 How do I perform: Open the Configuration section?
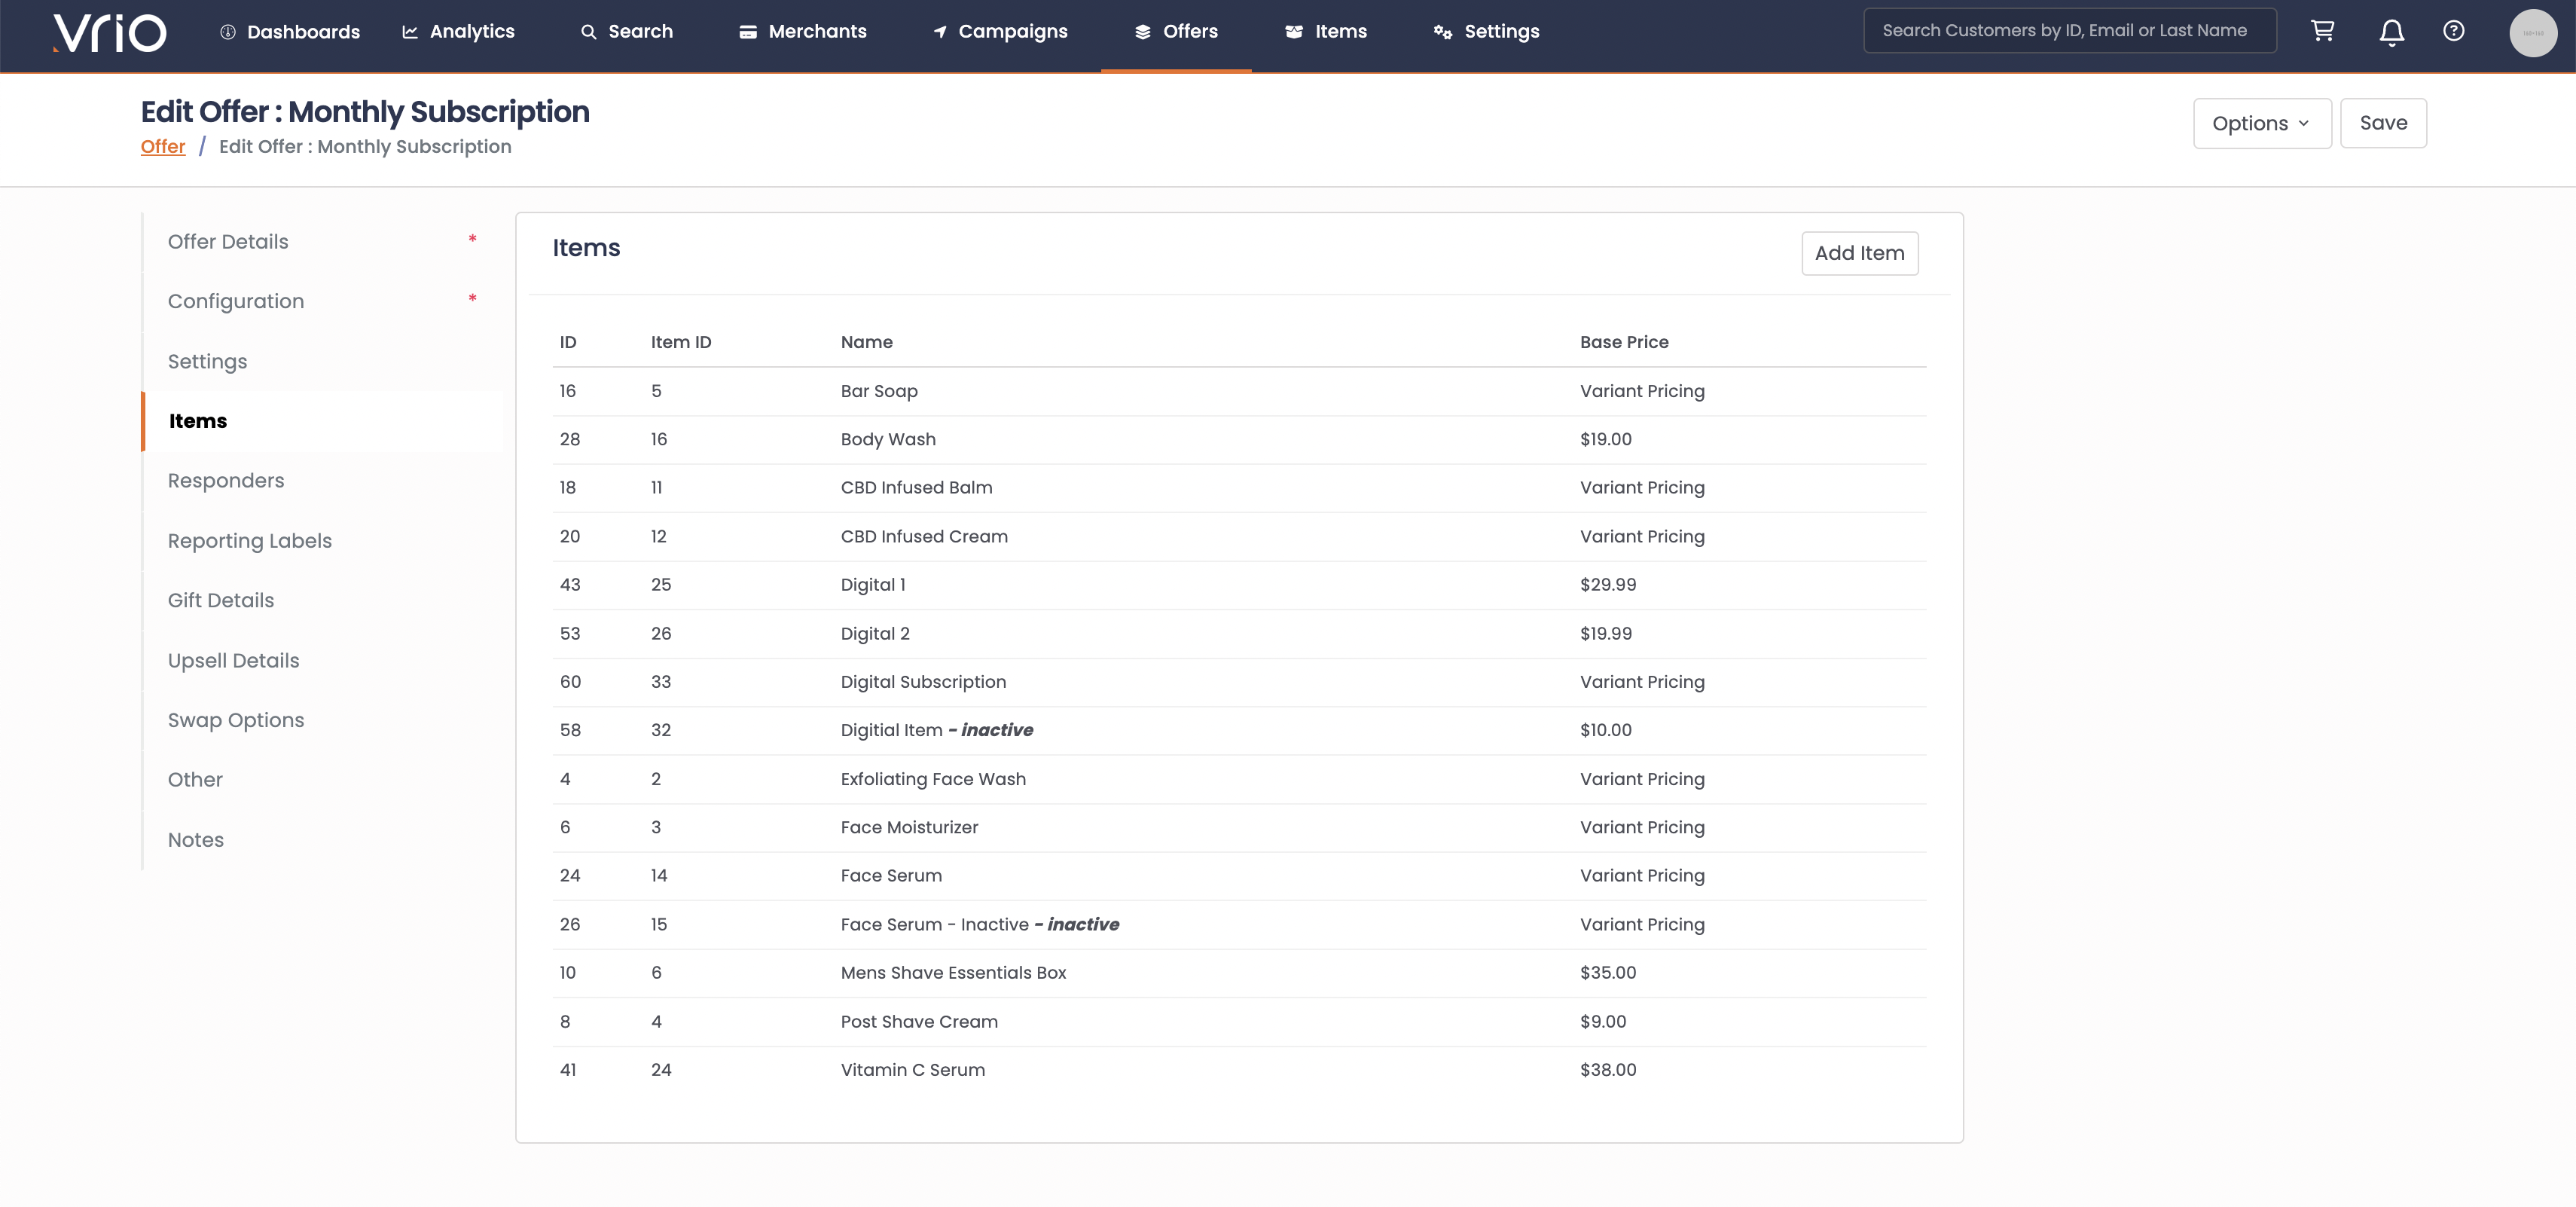click(322, 301)
